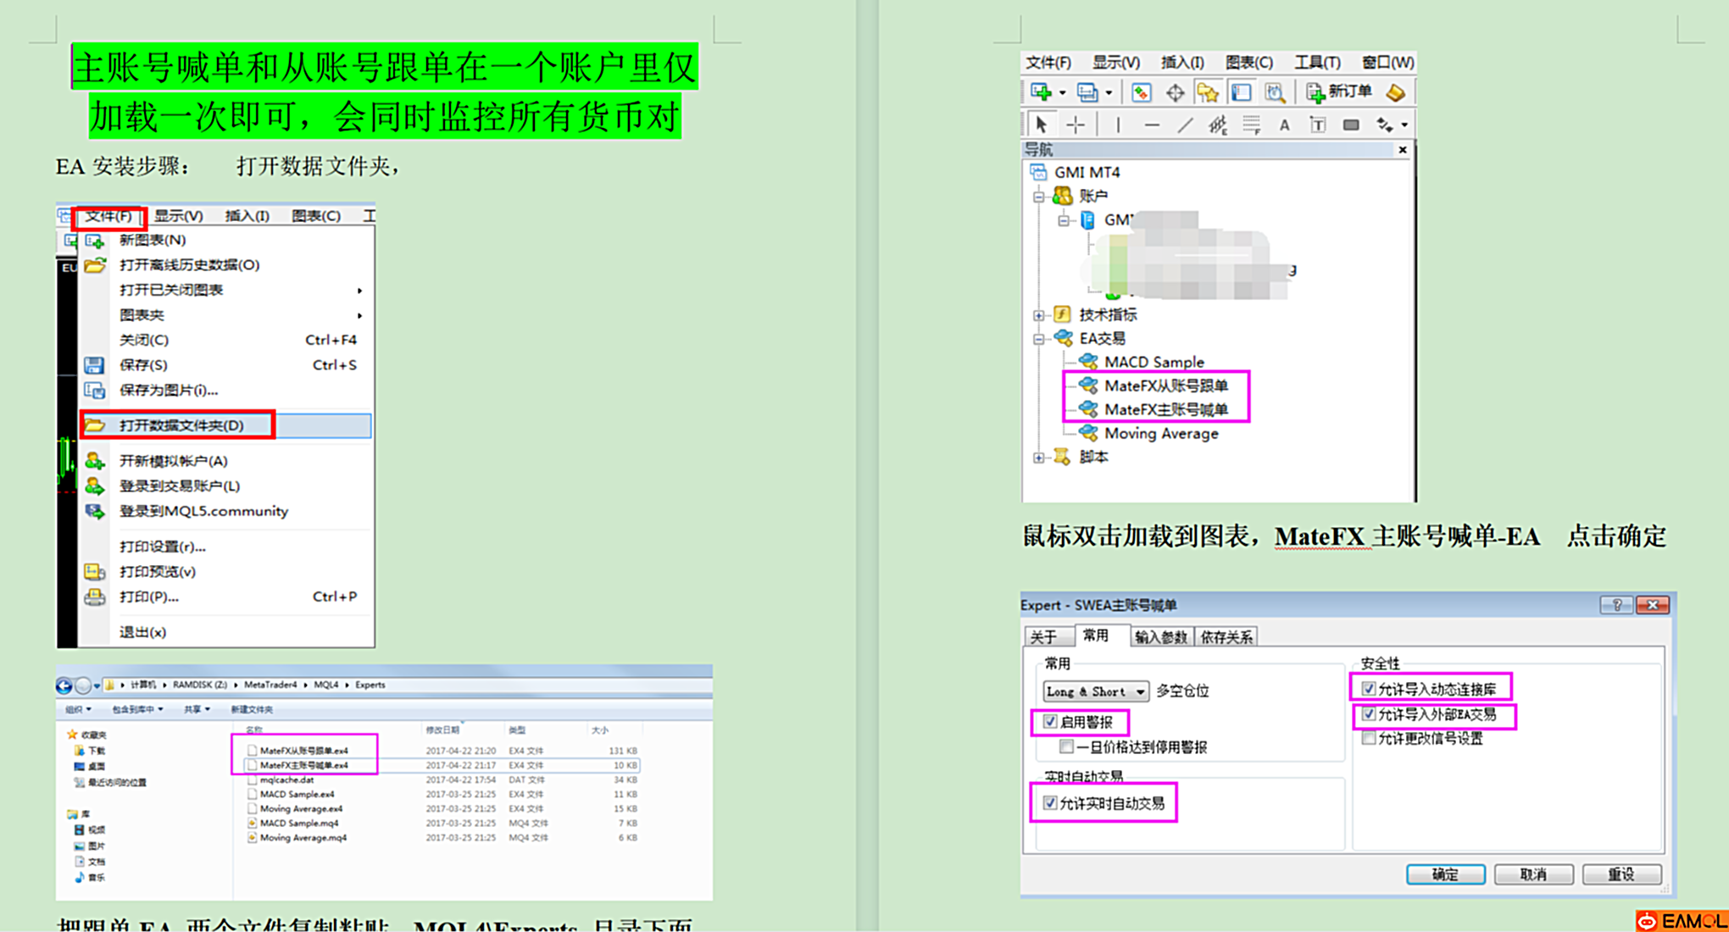Expand the 技术指标 tree node
This screenshot has width=1729, height=932.
(1039, 315)
